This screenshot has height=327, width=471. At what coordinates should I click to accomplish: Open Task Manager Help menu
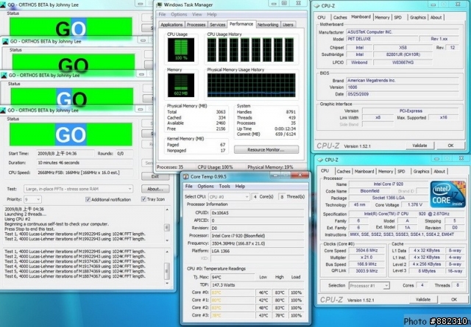coord(212,15)
